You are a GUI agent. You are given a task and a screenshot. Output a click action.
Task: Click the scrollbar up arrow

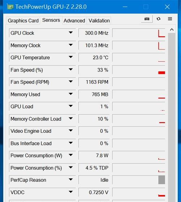click(x=172, y=30)
